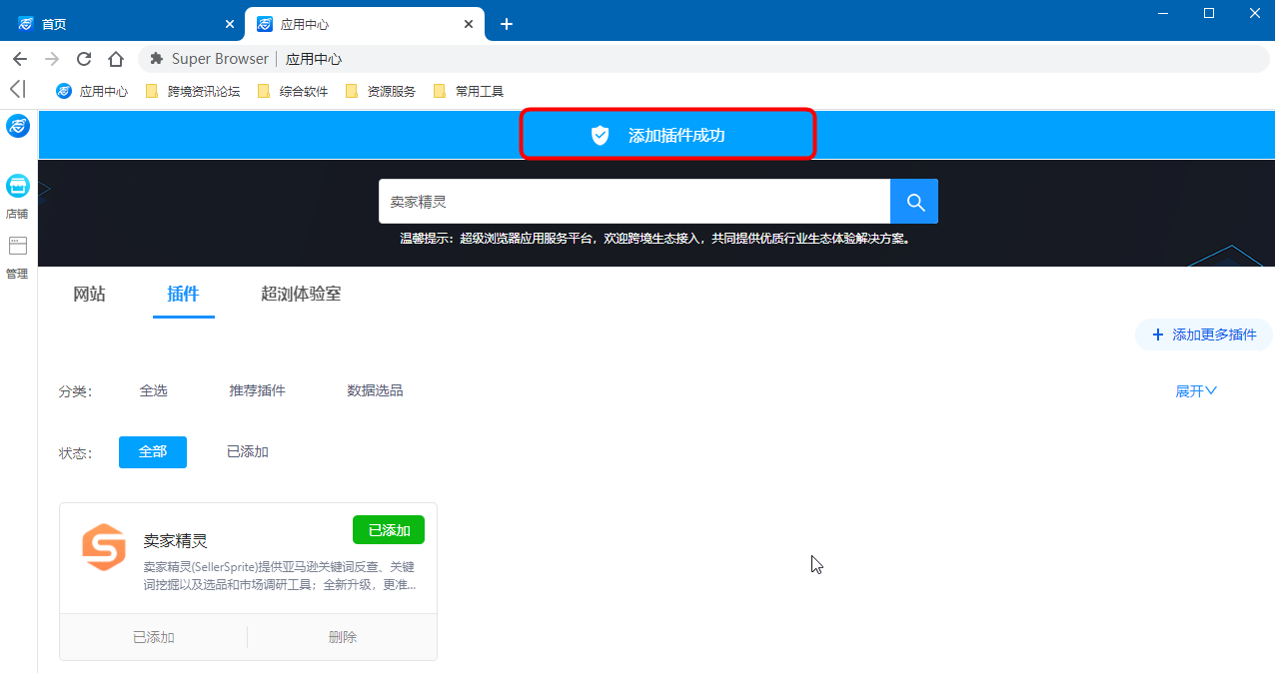This screenshot has width=1275, height=673.
Task: Open a new browser tab with the plus button
Action: click(x=506, y=22)
